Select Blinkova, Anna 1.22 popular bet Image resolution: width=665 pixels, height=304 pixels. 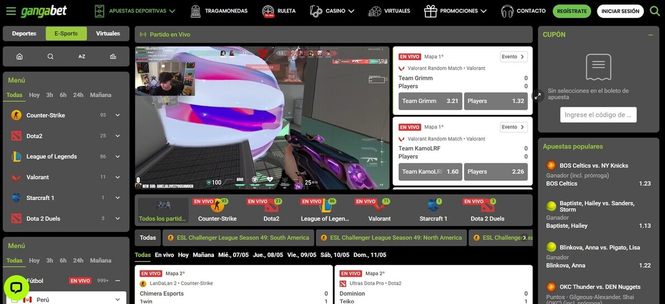598,265
